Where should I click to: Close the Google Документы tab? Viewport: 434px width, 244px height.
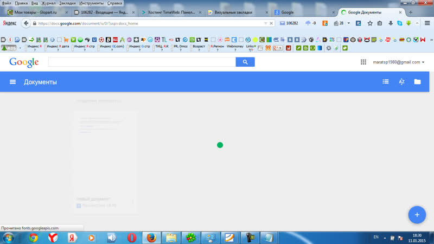coord(400,12)
